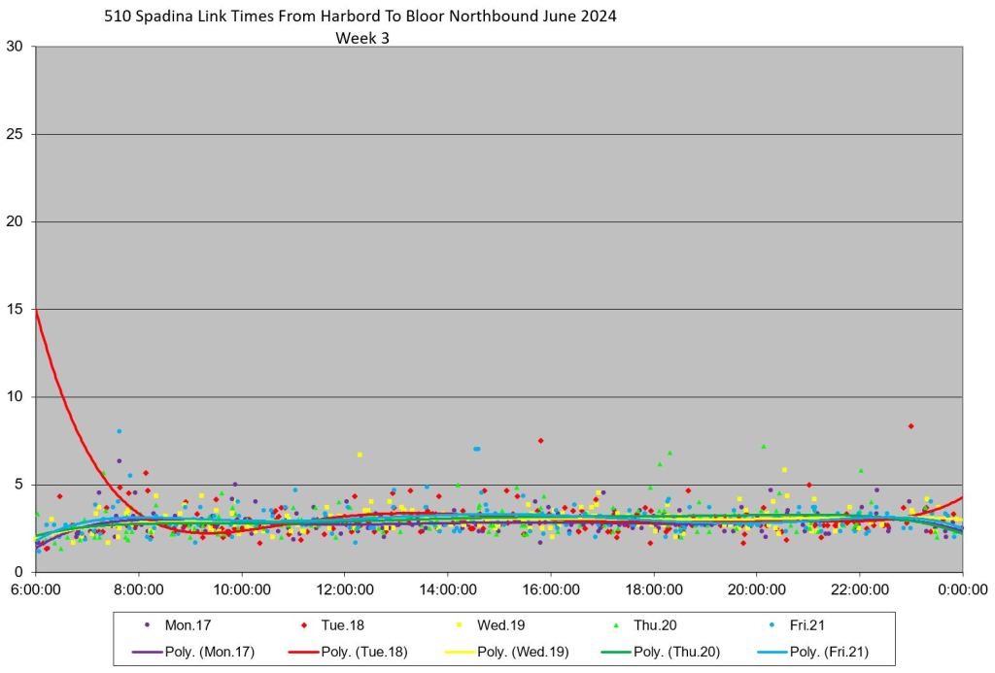Click the Week 3 subtitle text

pos(360,38)
